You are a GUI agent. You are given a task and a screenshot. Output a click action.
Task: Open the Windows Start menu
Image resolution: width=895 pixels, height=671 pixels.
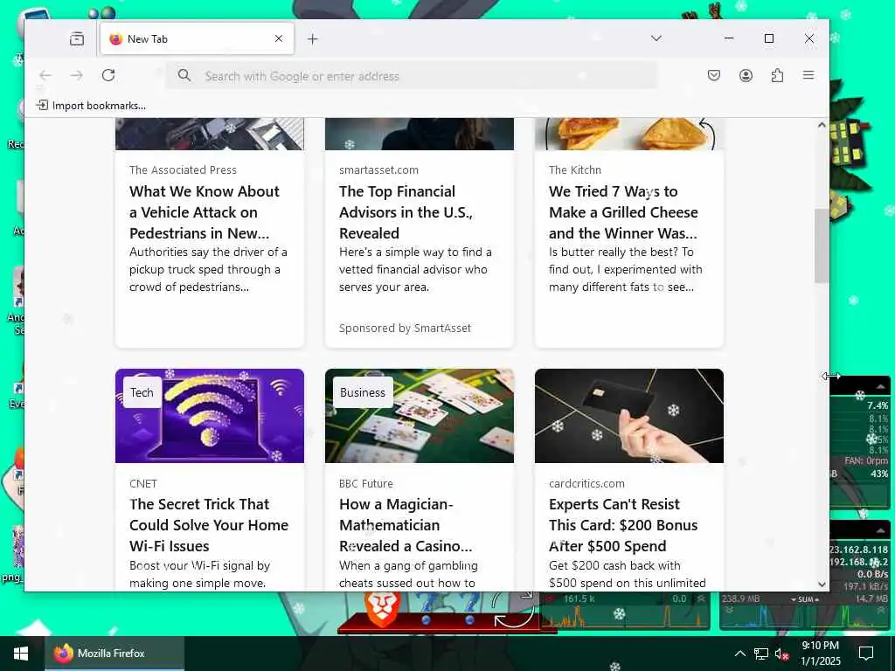22,654
